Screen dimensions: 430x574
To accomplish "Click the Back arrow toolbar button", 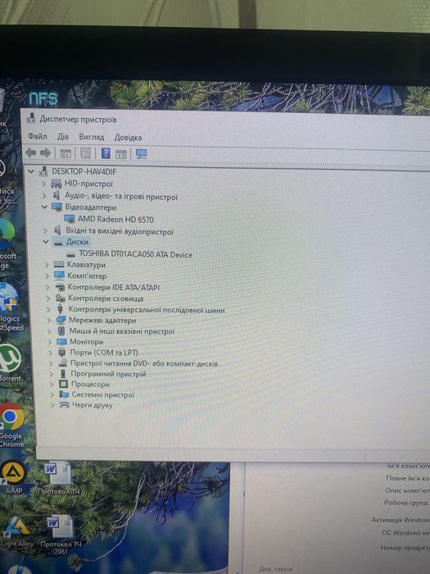I will tap(31, 153).
